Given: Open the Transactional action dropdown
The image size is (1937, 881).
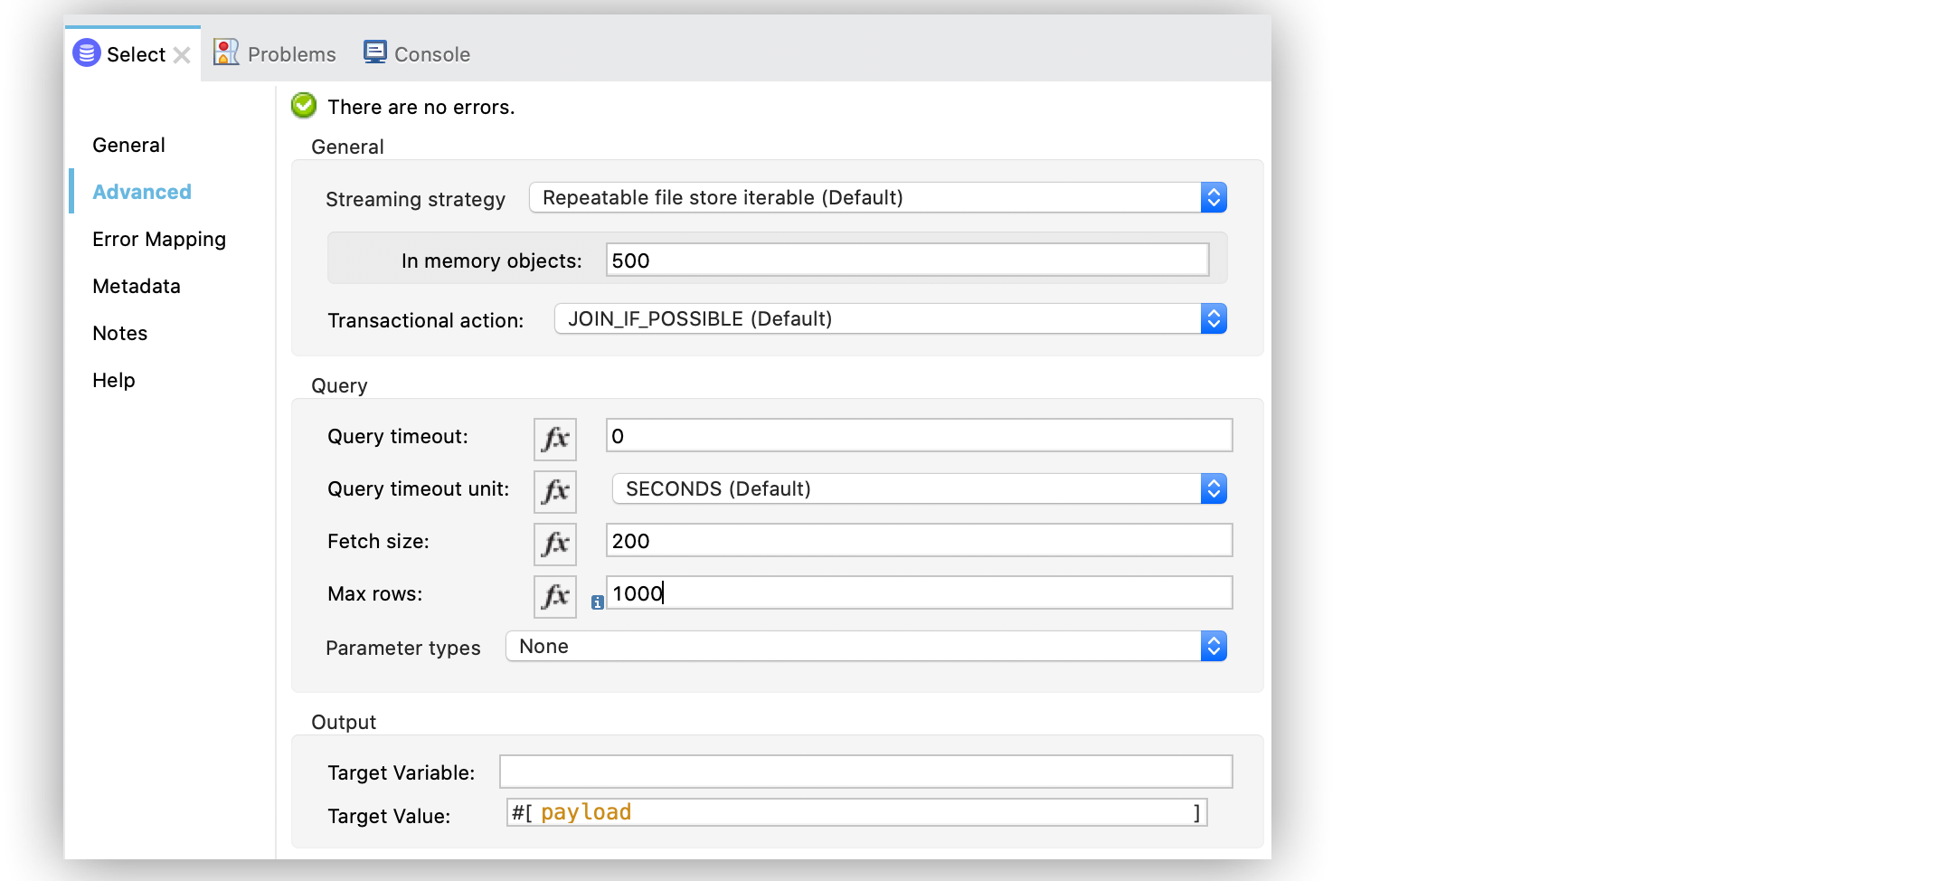Looking at the screenshot, I should coord(1214,318).
